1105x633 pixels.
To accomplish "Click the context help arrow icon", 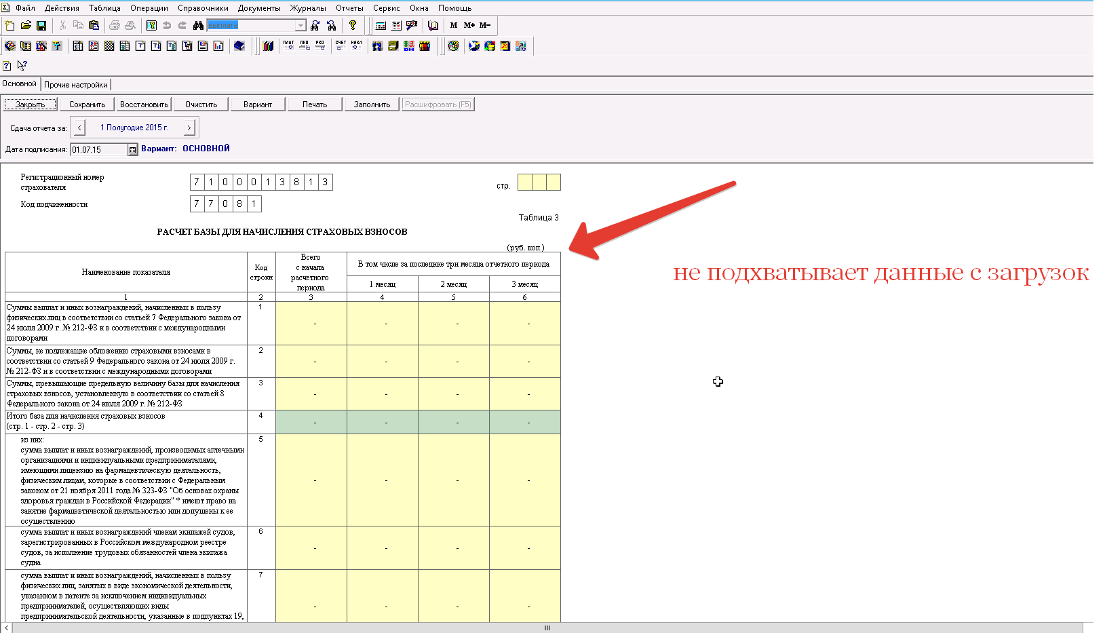I will pyautogui.click(x=22, y=66).
